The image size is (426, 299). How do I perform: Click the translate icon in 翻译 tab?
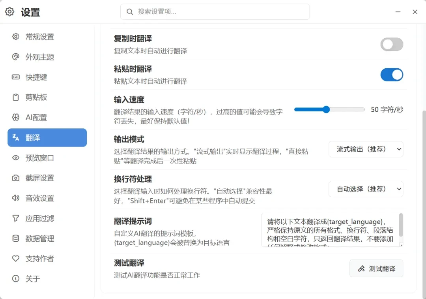[x=16, y=137]
